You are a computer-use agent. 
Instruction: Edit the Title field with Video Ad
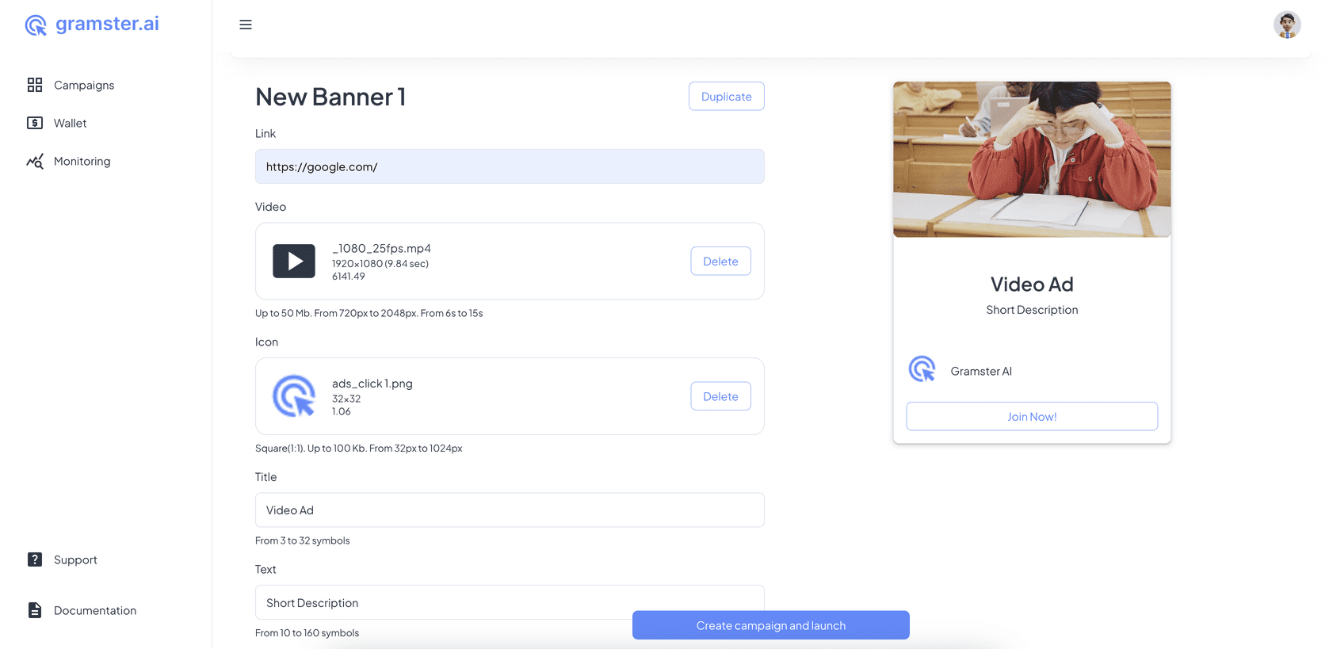tap(510, 510)
